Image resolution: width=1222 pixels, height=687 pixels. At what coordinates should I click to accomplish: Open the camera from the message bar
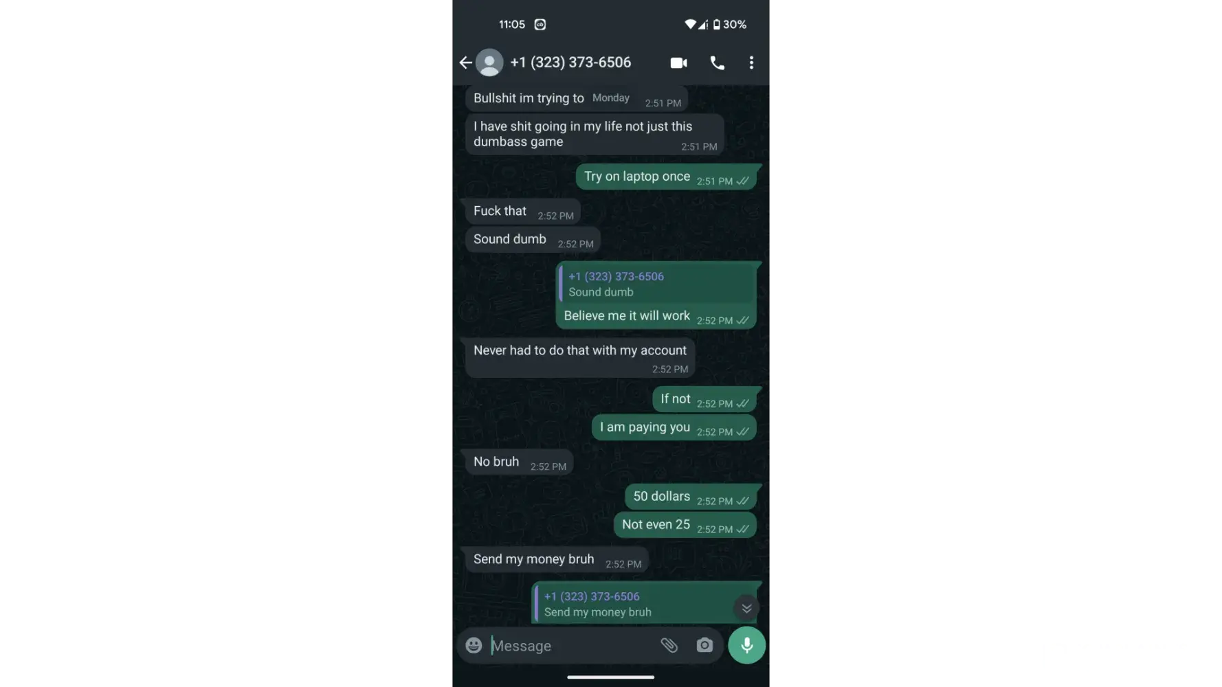[704, 645]
